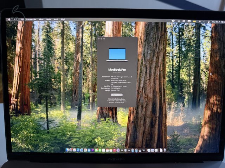This screenshot has width=225, height=168.
Task: Open the Wi-Fi status menu
Action: click(x=200, y=21)
